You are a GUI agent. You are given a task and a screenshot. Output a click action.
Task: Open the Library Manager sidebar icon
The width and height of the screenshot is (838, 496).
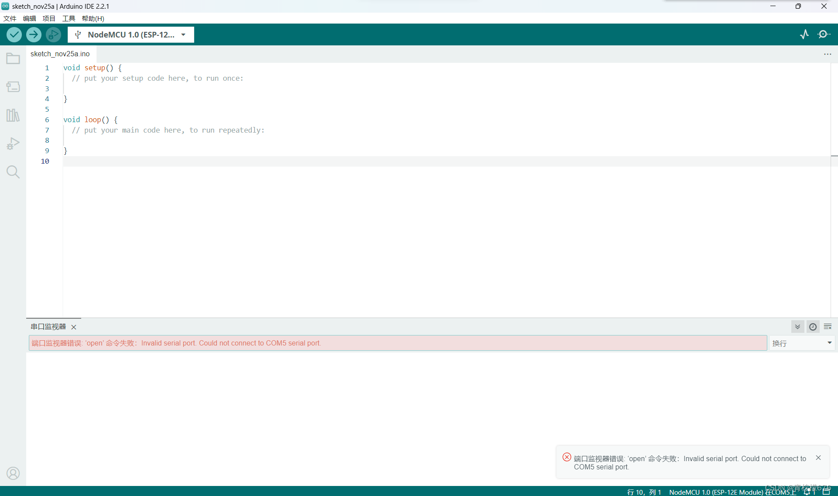pos(13,115)
